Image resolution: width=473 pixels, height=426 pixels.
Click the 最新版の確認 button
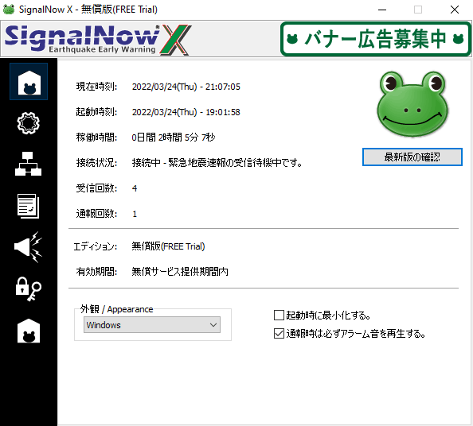[412, 157]
